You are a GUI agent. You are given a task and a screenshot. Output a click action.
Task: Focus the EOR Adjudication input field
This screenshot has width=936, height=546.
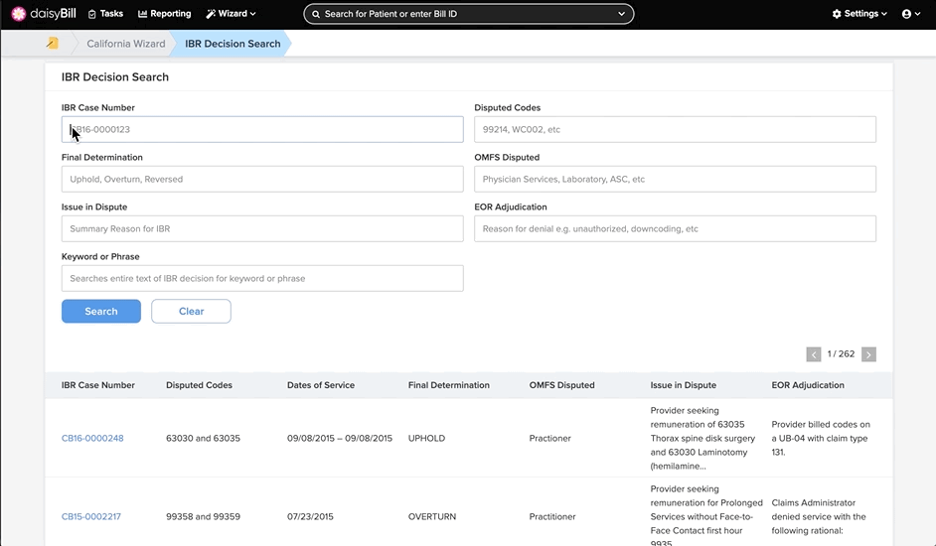pyautogui.click(x=675, y=228)
